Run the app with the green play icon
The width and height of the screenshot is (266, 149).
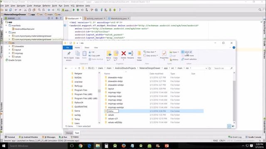click(x=74, y=10)
